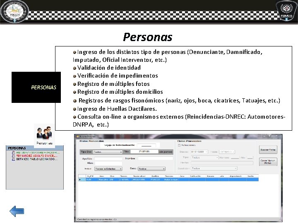Click the Legajo de Individualización field
Image resolution: width=298 pixels, height=224 pixels.
click(147, 145)
